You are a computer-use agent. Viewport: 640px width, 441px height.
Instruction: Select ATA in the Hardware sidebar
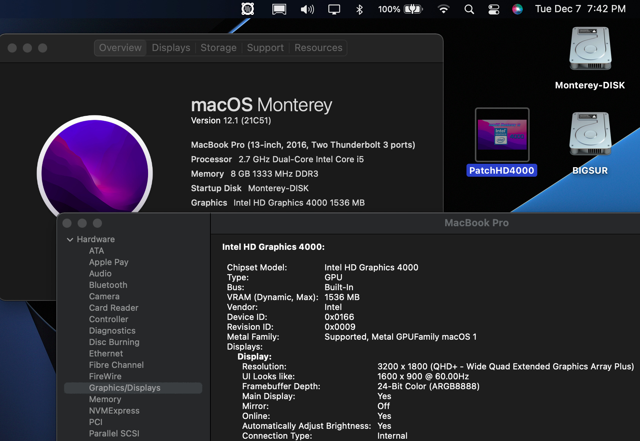coord(97,251)
